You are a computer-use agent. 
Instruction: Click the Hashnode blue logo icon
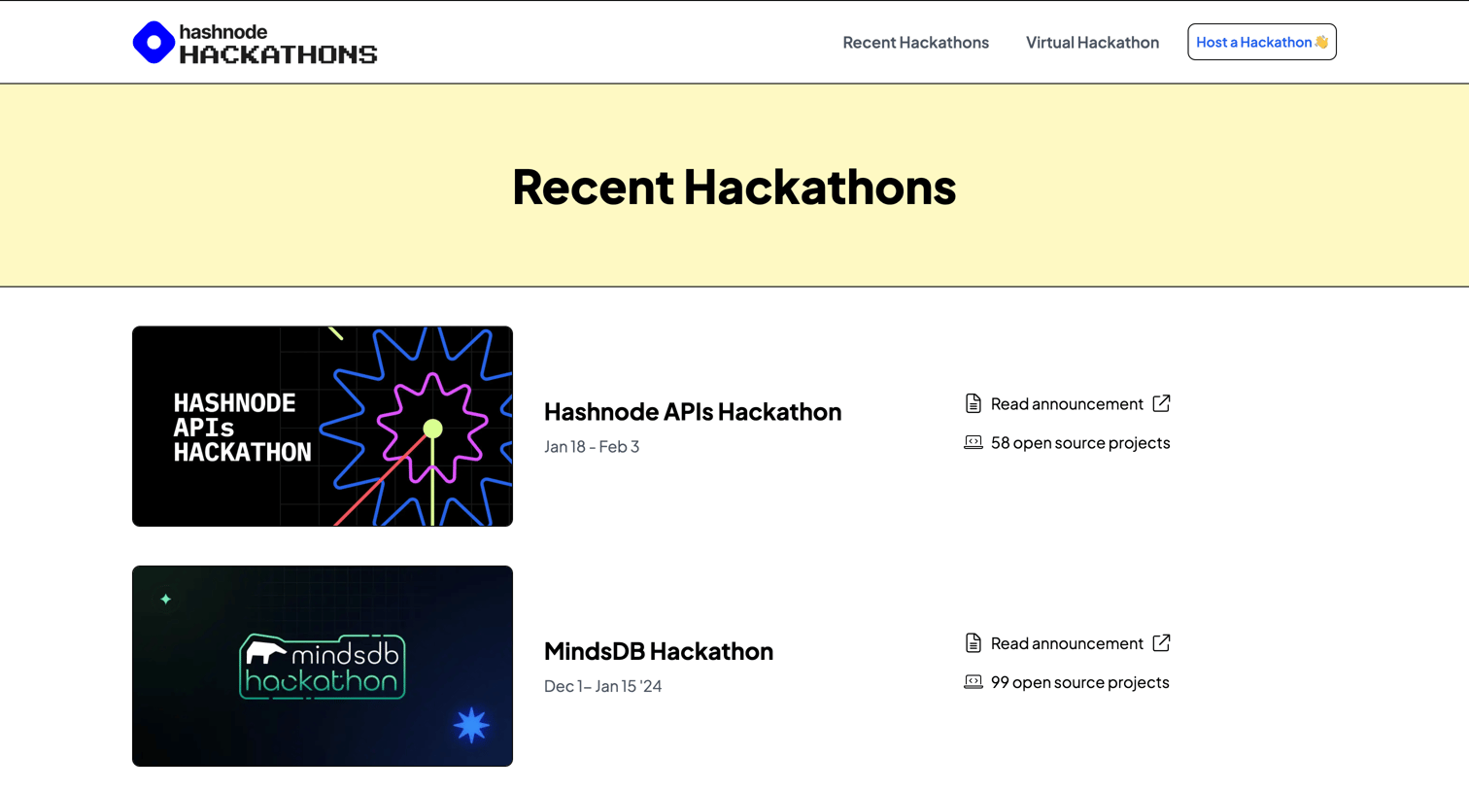154,43
